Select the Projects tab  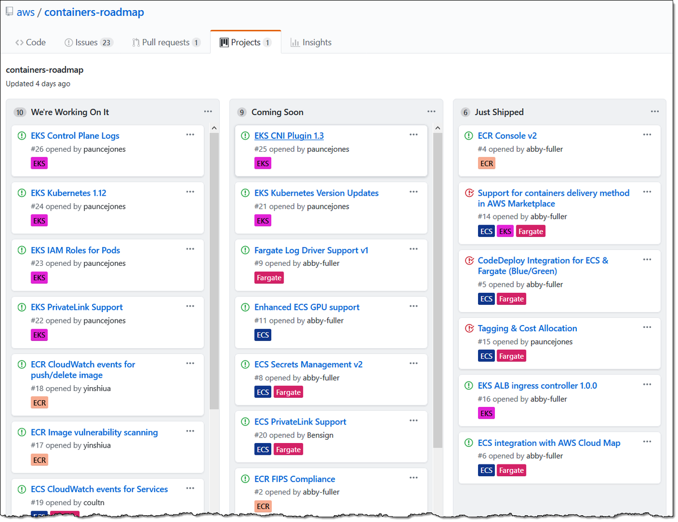(x=246, y=42)
